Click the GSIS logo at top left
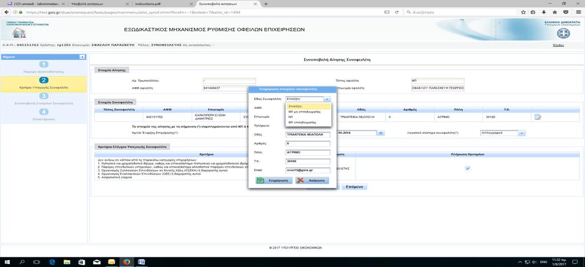 [19, 31]
